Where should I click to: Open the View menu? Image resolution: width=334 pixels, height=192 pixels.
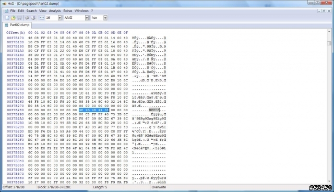pyautogui.click(x=43, y=11)
